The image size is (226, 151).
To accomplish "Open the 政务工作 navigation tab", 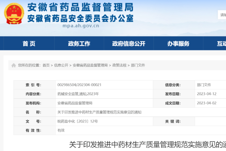I will 79,43.
